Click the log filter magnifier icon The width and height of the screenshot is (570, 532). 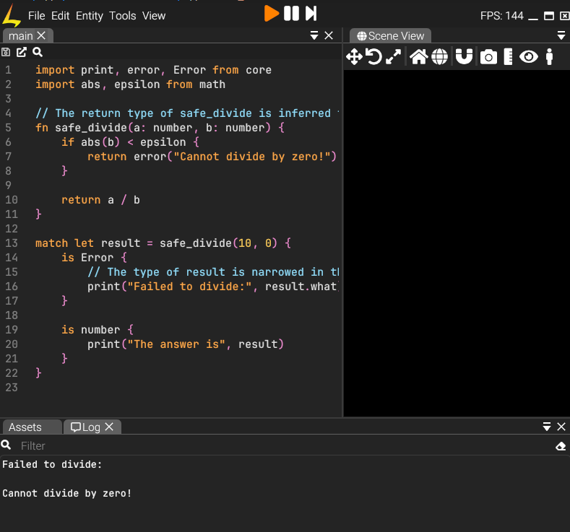[x=6, y=445]
